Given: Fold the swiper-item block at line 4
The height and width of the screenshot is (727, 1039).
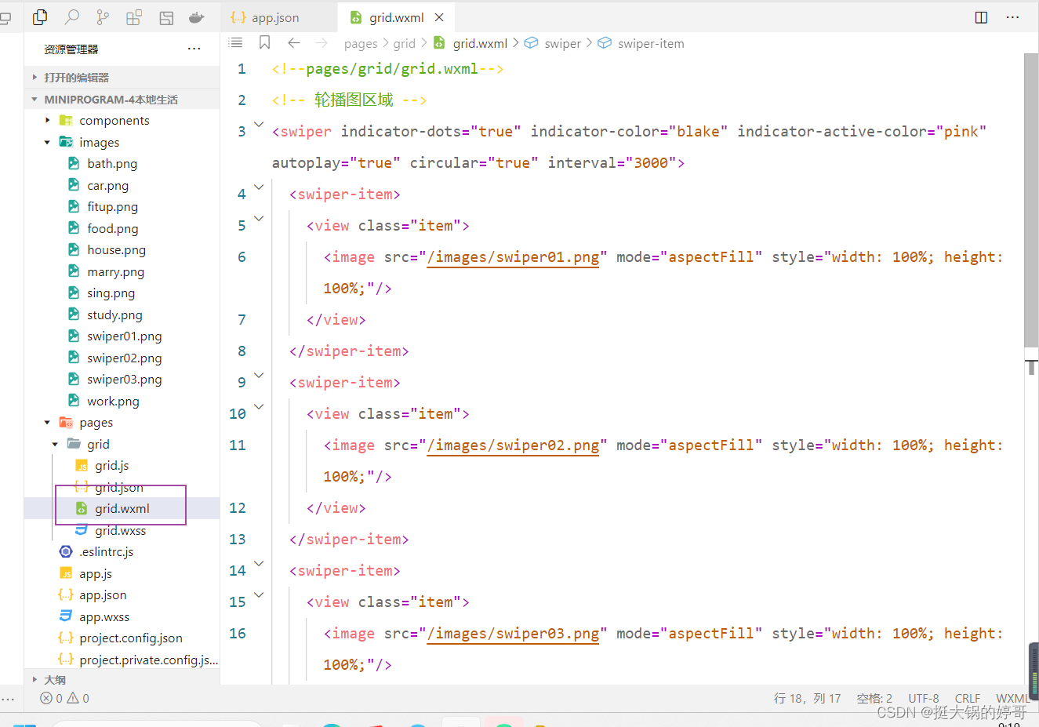Looking at the screenshot, I should point(259,187).
